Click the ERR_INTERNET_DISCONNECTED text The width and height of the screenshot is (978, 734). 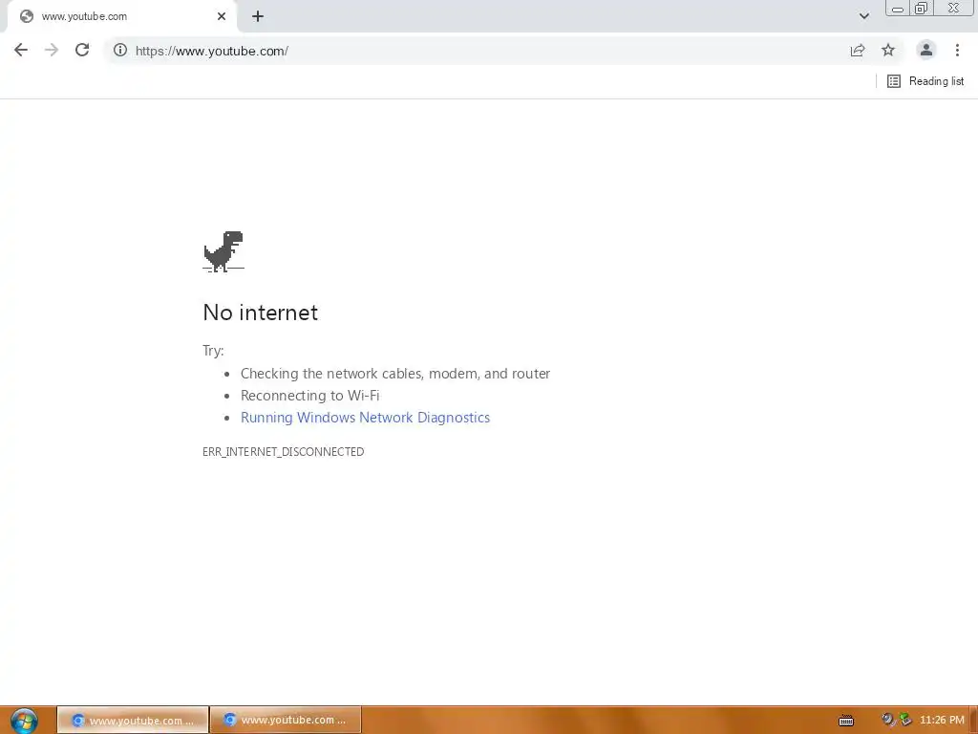coord(283,452)
